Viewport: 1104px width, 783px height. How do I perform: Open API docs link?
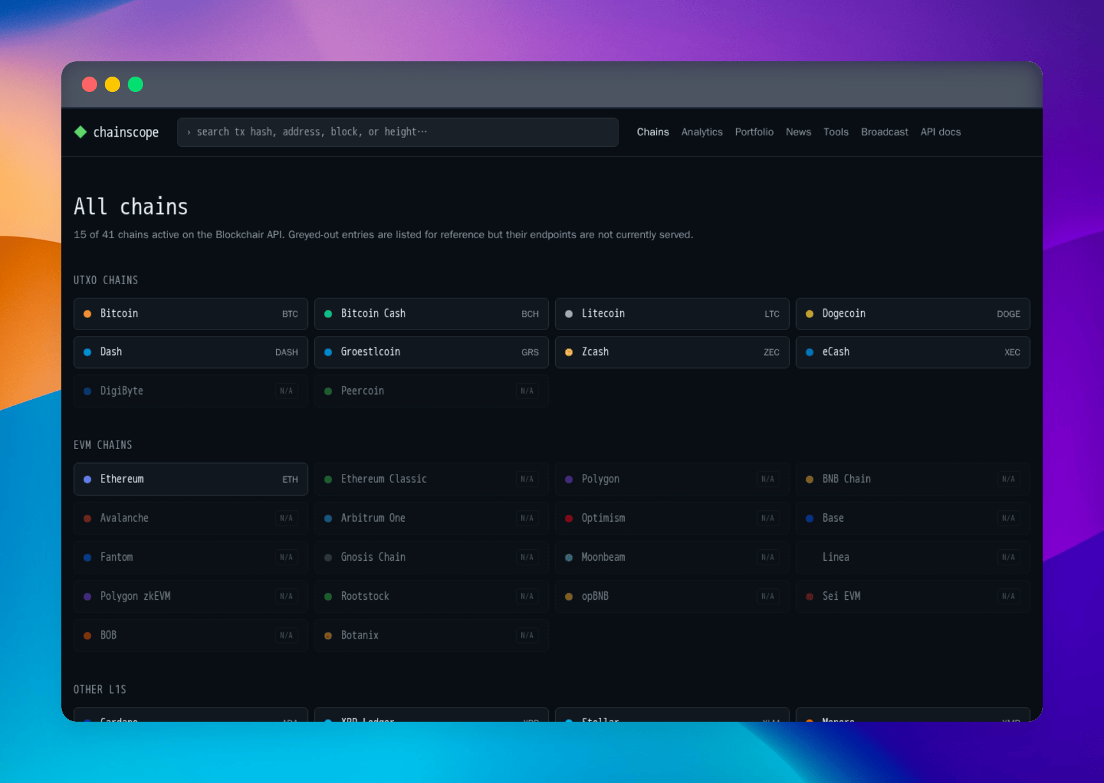click(940, 132)
